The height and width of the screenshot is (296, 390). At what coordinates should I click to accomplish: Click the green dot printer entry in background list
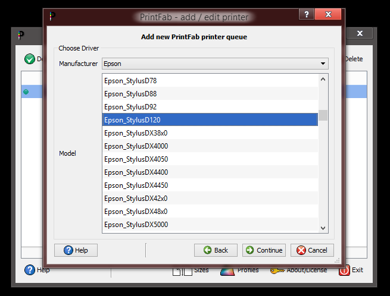26,92
